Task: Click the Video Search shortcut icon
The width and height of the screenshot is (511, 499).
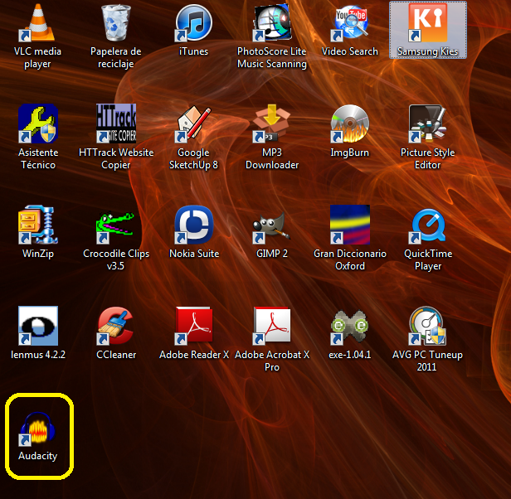Action: [350, 23]
